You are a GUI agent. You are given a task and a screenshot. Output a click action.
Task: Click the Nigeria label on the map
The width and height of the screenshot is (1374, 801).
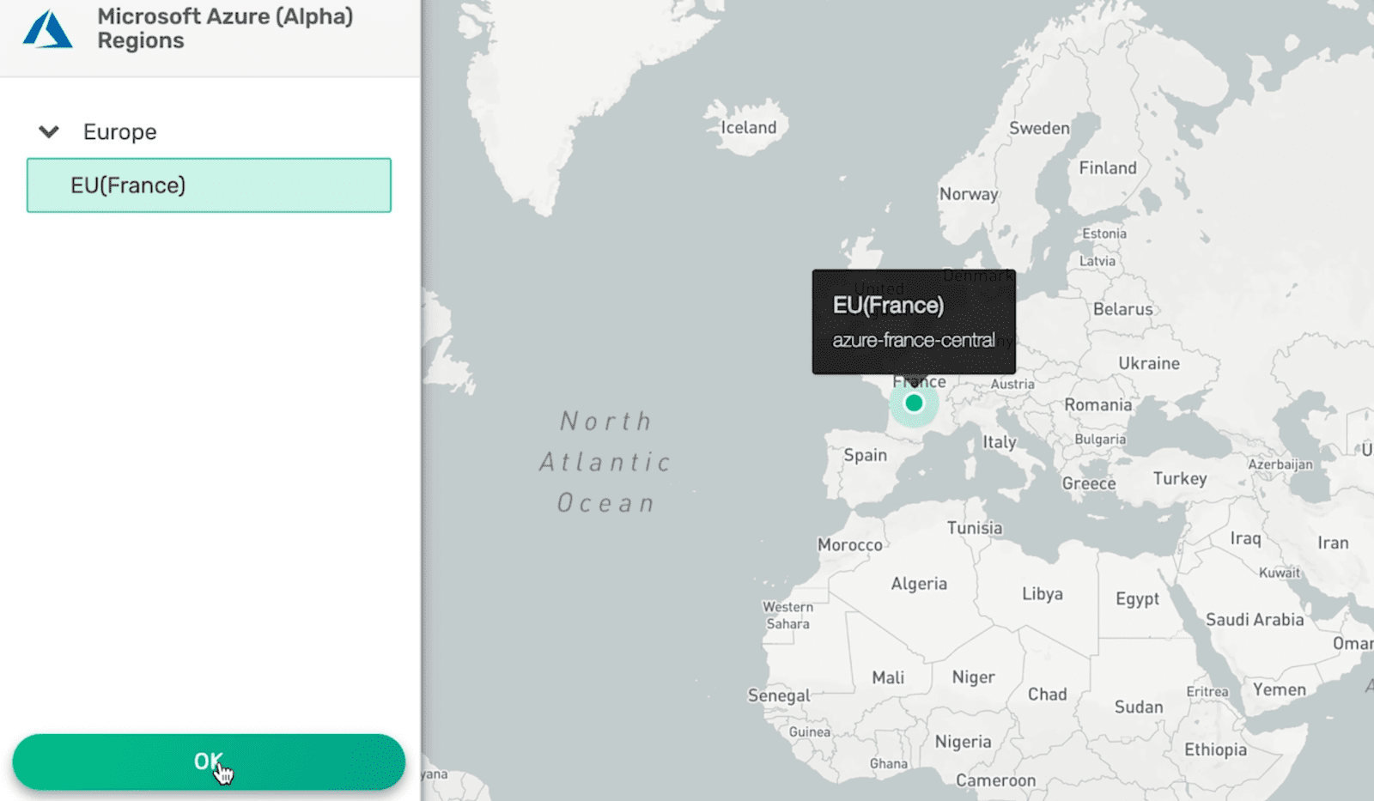(x=963, y=742)
